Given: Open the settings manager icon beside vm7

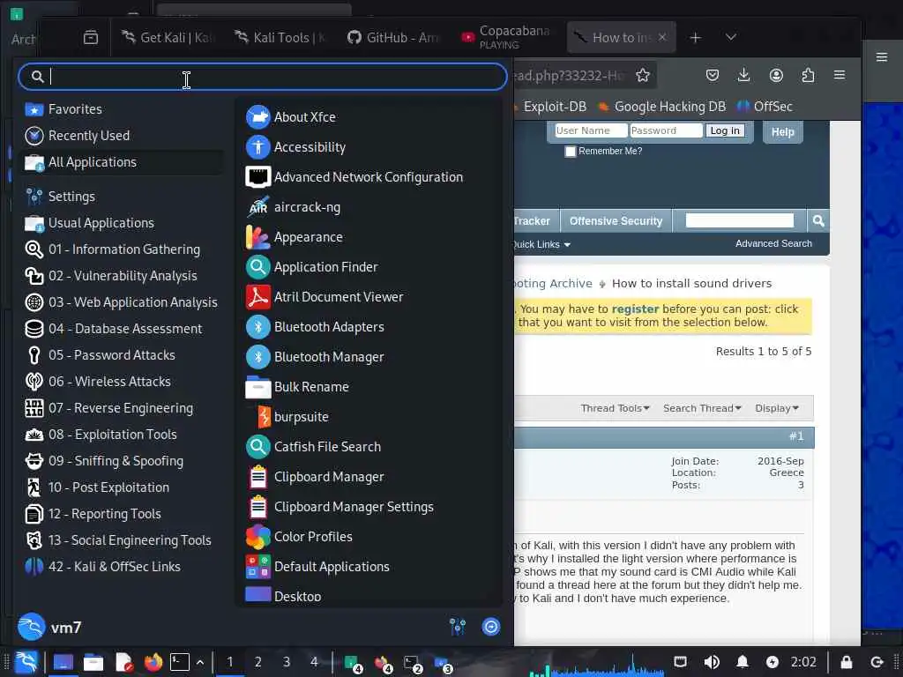Looking at the screenshot, I should (x=458, y=627).
